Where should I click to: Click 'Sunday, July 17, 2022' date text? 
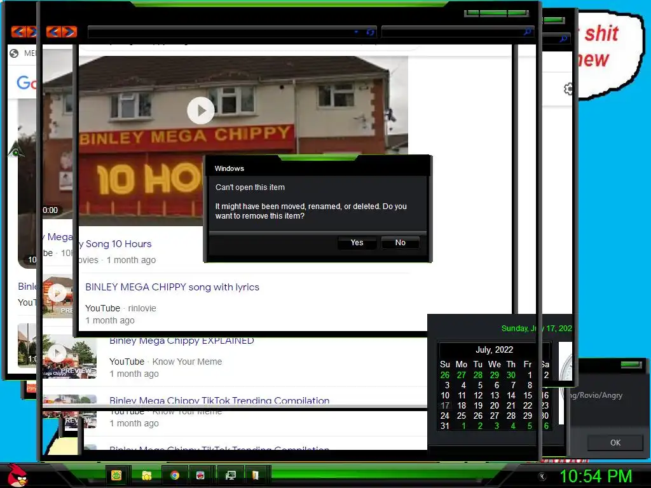pyautogui.click(x=537, y=329)
